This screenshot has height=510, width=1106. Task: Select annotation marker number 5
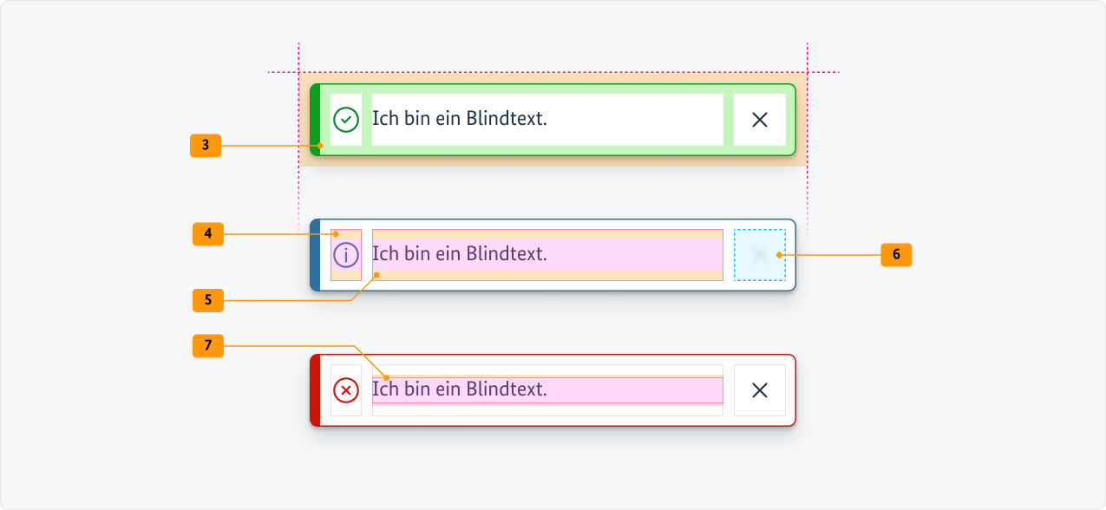click(206, 300)
